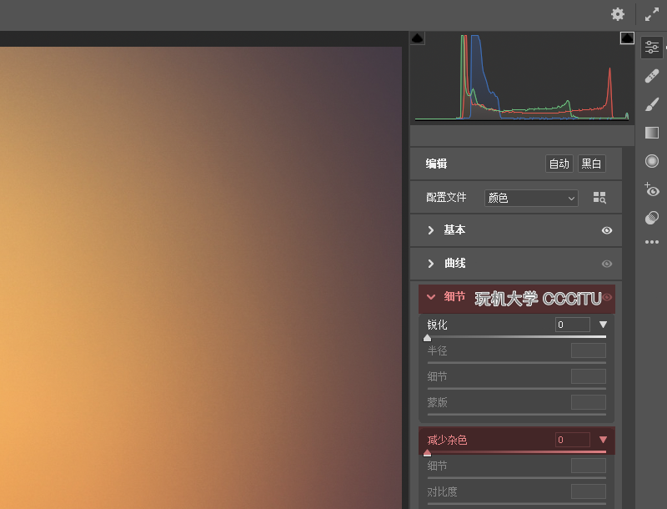
Task: Select the Graduated Filter tool
Action: click(x=652, y=133)
